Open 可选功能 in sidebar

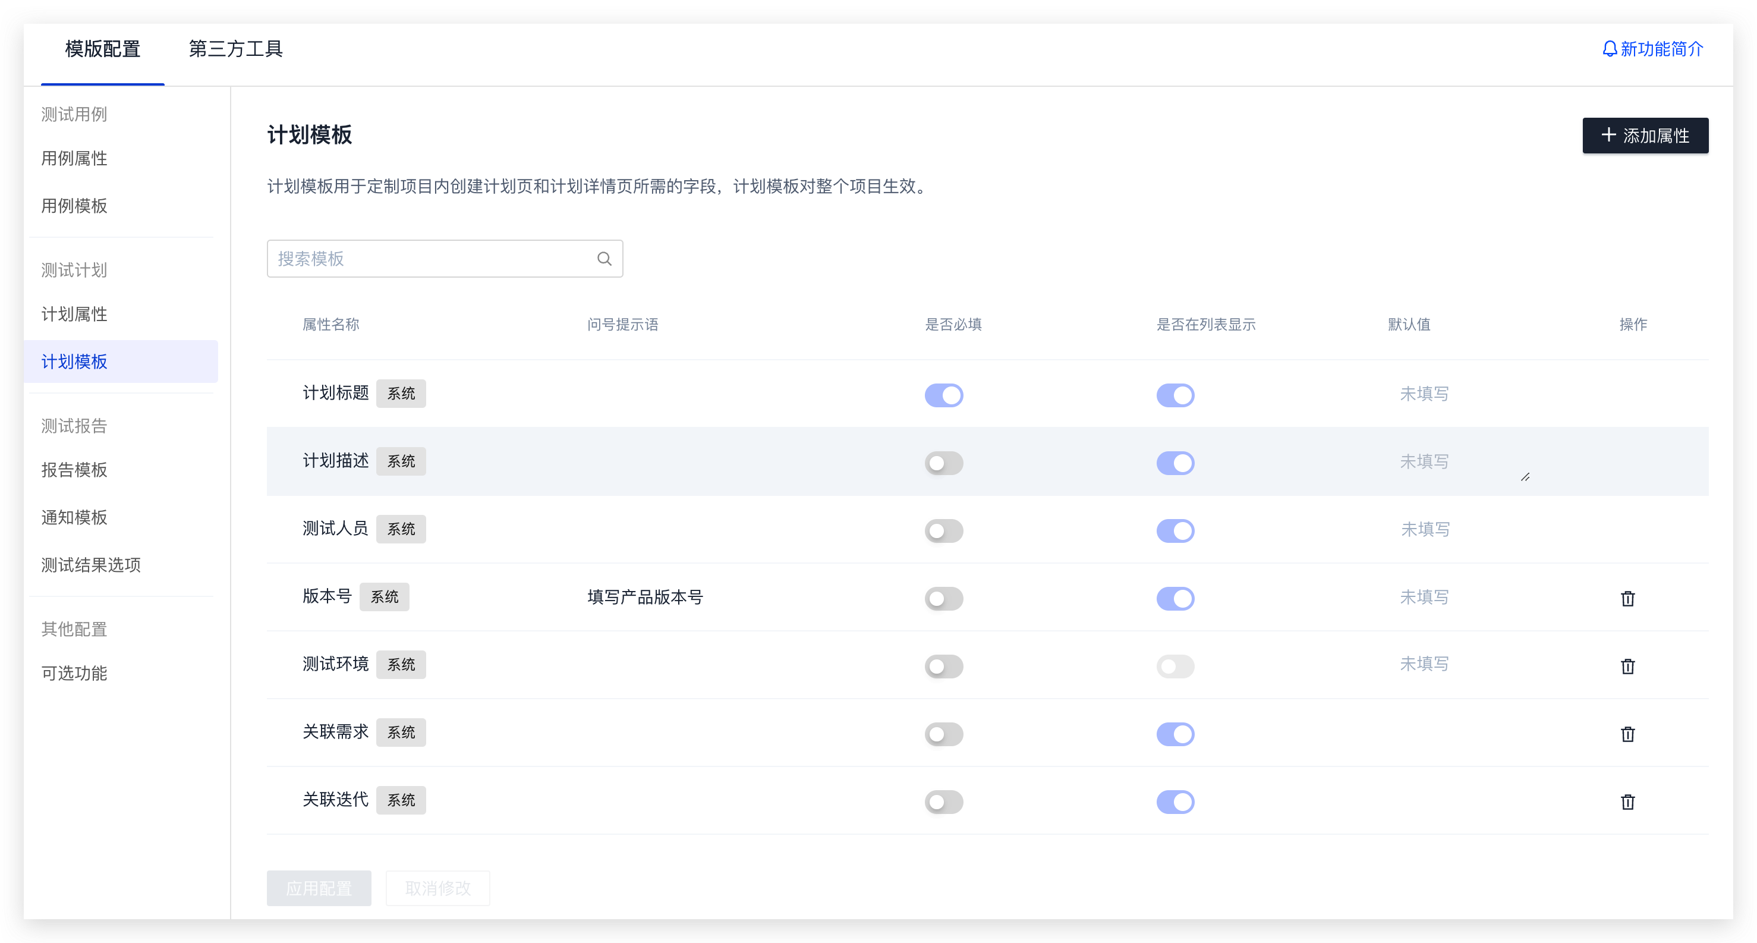point(74,673)
